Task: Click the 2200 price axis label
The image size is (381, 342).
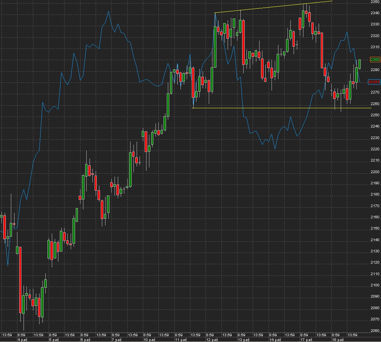Action: [x=375, y=172]
